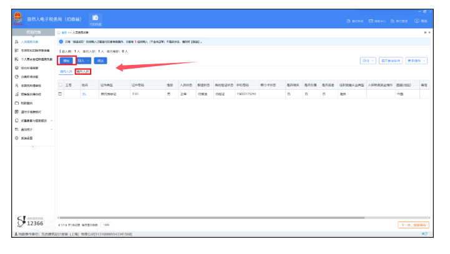Expand the 导入 dropdown button

coord(84,61)
